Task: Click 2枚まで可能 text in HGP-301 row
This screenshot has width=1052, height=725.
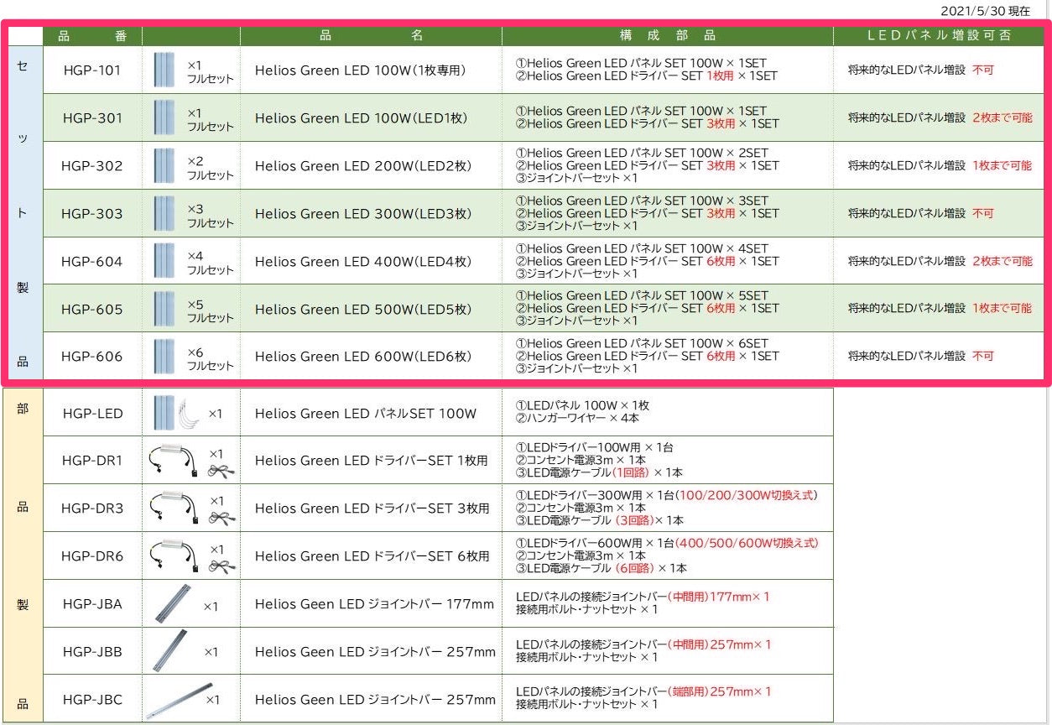Action: click(1002, 118)
